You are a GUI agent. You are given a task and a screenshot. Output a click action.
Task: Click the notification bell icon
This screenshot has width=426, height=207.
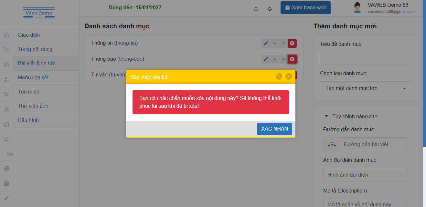click(x=256, y=9)
